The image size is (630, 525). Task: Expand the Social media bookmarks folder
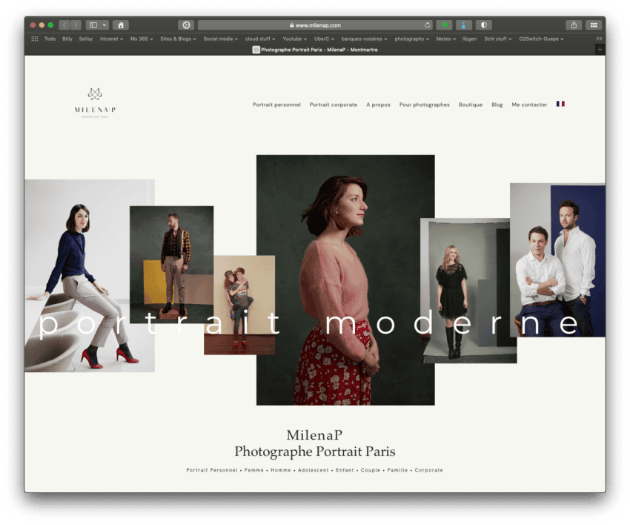[221, 39]
